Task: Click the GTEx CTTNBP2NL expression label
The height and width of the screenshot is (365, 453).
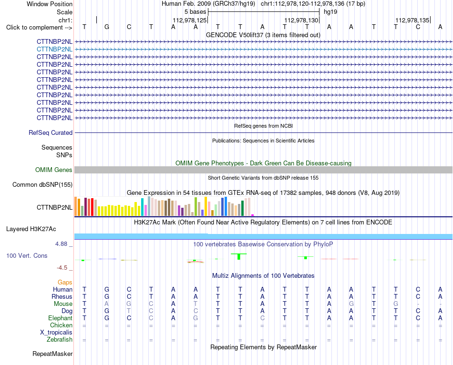Action: [54, 207]
